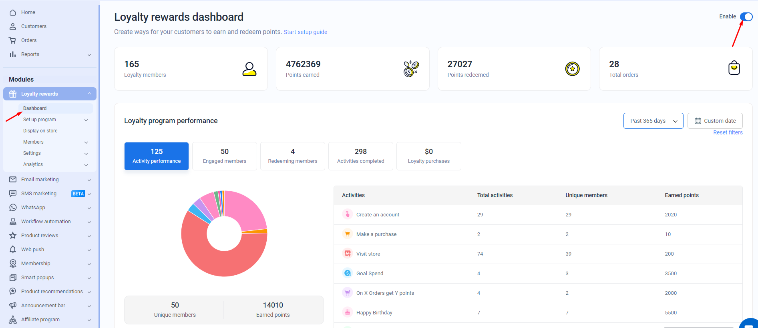The width and height of the screenshot is (758, 328).
Task: Click the Product reviews star icon
Action: pos(13,236)
